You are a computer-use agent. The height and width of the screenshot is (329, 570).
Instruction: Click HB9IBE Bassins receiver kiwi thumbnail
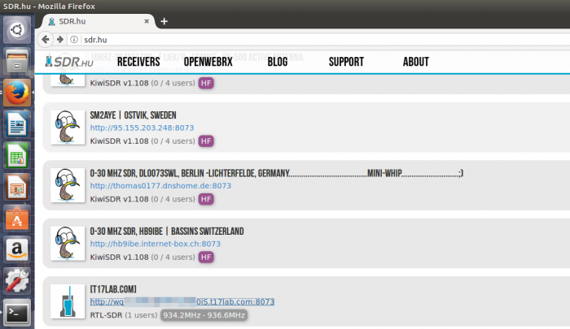click(x=68, y=244)
